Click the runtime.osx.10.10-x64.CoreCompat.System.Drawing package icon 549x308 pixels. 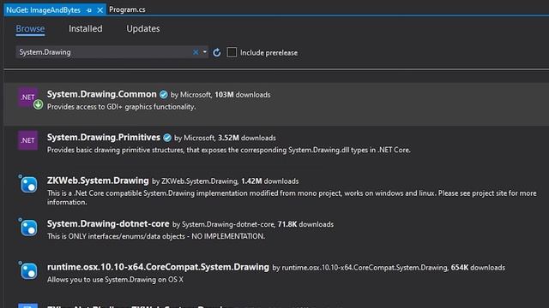[x=27, y=270]
